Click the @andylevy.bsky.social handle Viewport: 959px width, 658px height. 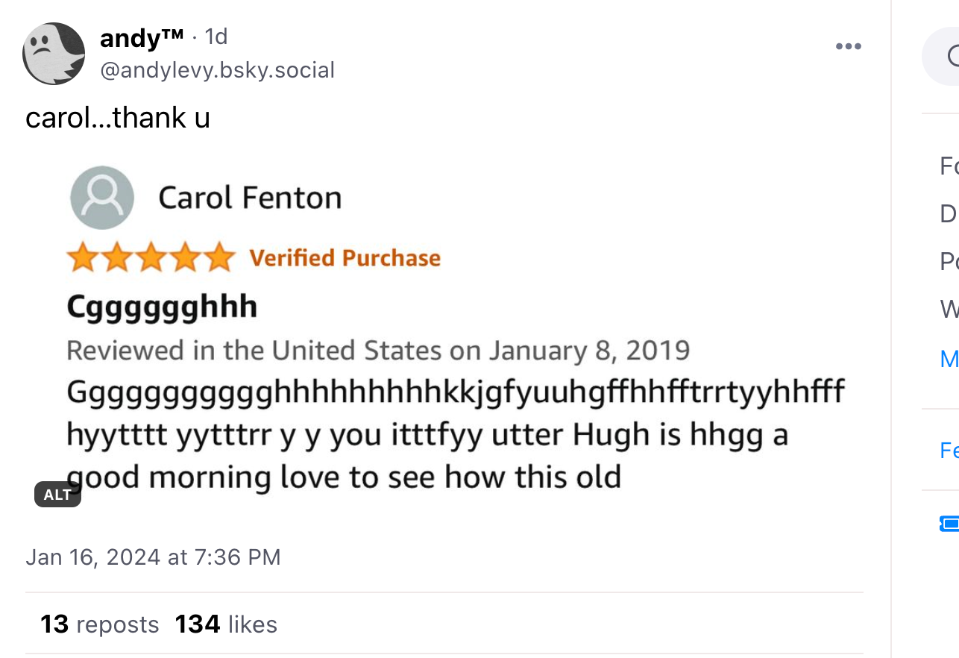coord(217,70)
